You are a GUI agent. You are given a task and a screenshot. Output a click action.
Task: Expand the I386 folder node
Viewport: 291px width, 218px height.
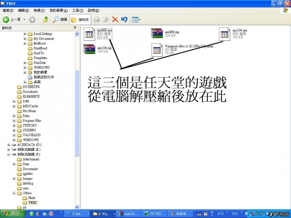pyautogui.click(x=14, y=101)
